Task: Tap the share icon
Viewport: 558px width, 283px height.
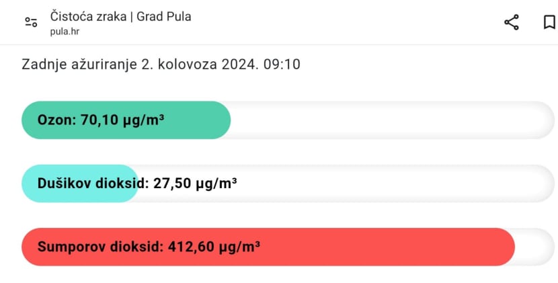Action: point(512,22)
